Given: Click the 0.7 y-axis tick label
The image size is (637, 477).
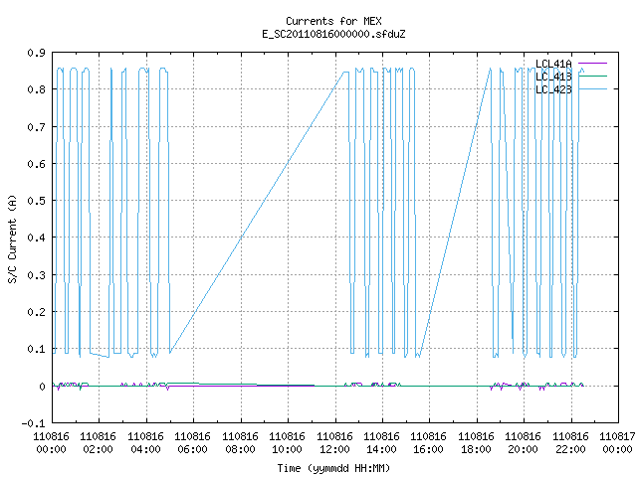Looking at the screenshot, I should (36, 127).
